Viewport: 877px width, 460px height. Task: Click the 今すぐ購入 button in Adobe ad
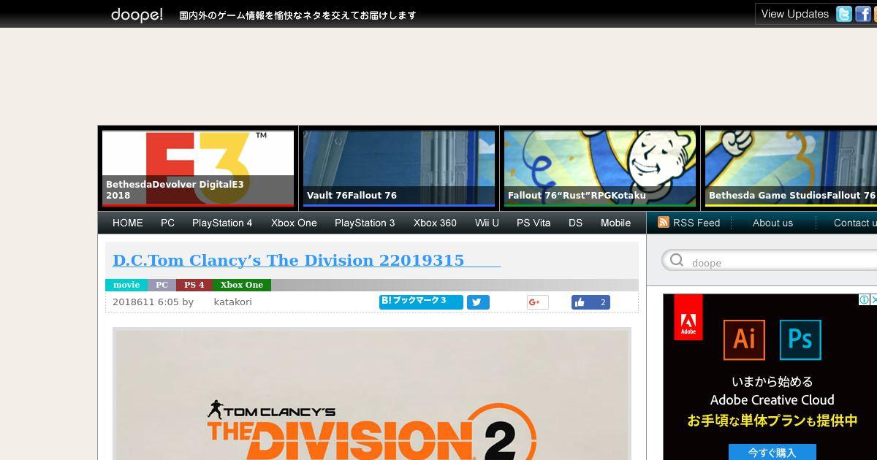coord(772,452)
